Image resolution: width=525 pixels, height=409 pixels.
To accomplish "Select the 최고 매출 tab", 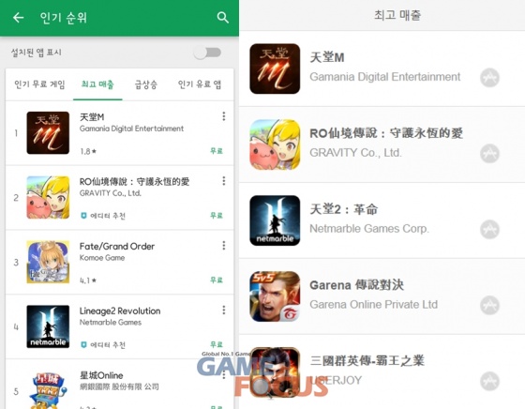I will tap(97, 84).
